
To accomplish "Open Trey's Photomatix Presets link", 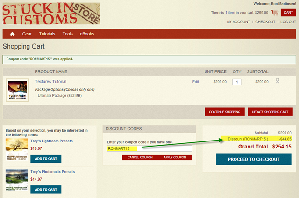I will coord(53,172).
